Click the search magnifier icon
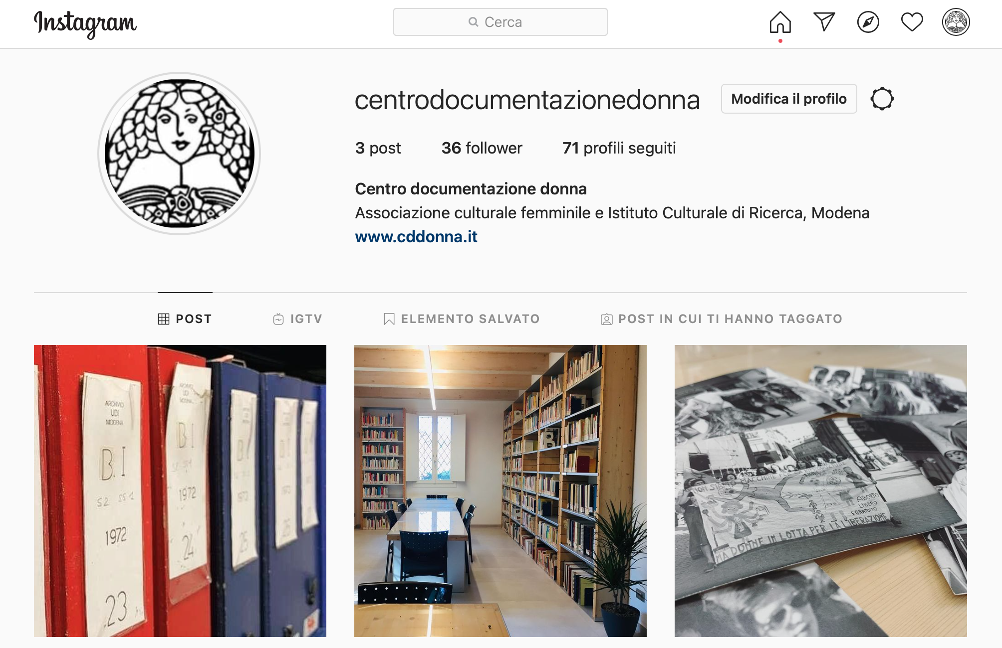The image size is (1002, 648). coord(474,22)
